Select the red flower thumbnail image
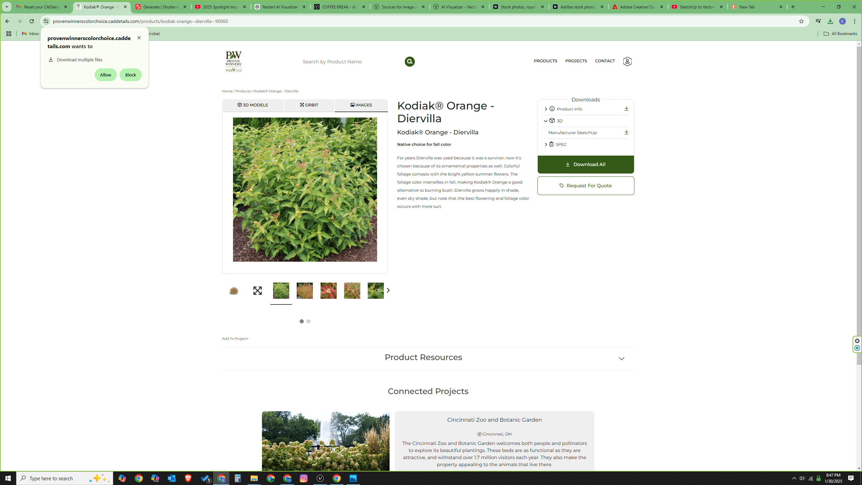This screenshot has height=485, width=862. click(x=328, y=291)
